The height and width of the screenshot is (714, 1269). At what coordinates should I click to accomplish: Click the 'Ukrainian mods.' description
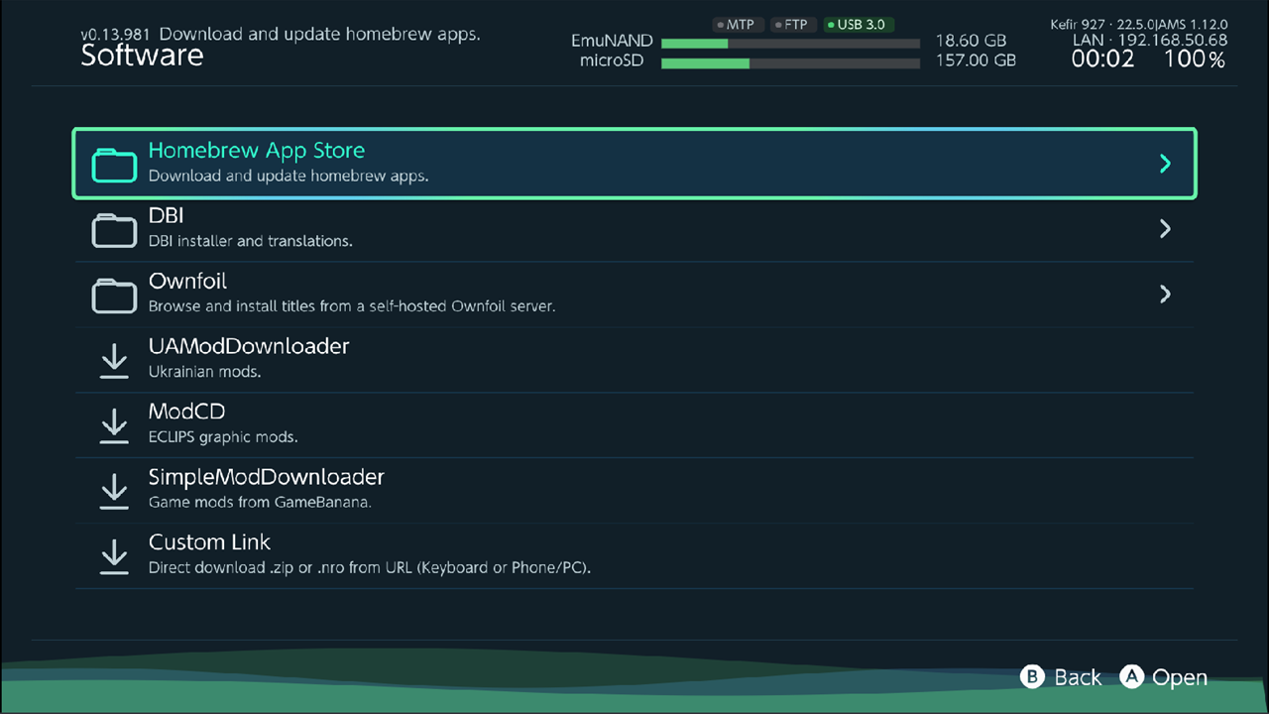(204, 372)
